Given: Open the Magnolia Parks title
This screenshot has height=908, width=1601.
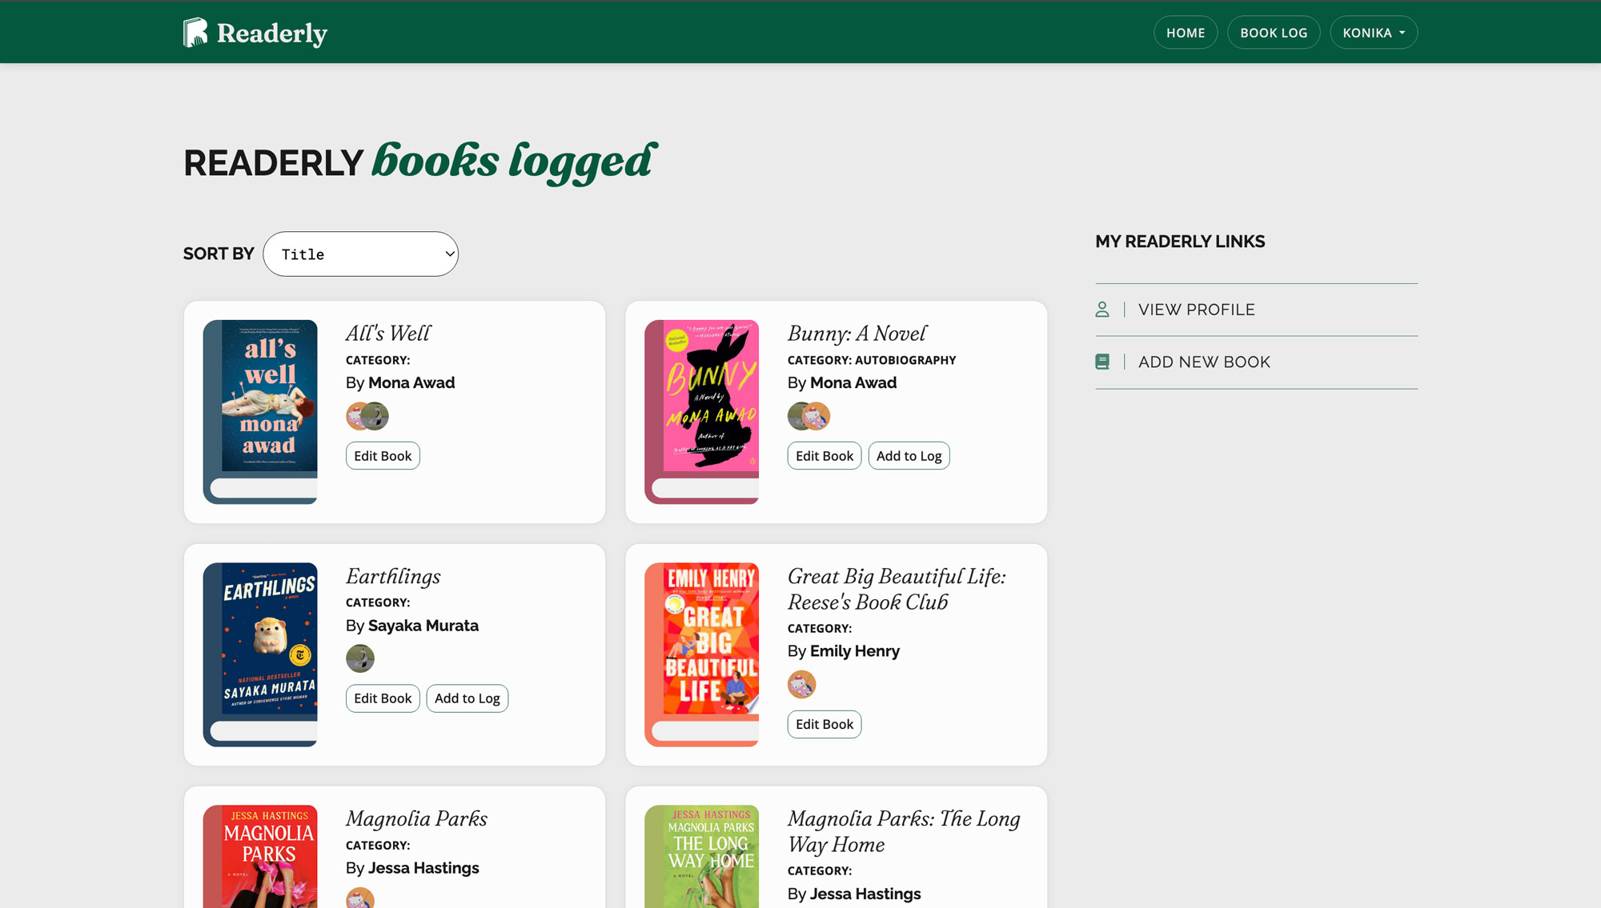Looking at the screenshot, I should 416,818.
